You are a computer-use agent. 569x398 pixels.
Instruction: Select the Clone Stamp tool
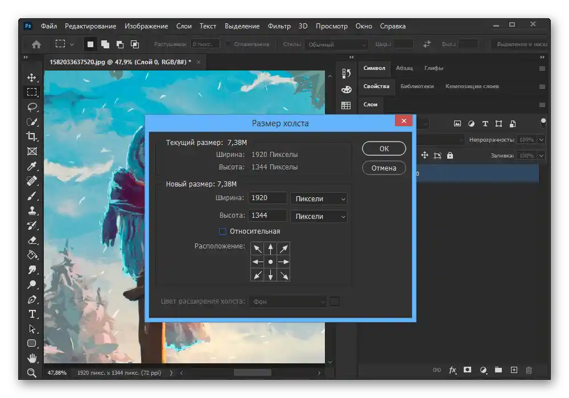pyautogui.click(x=32, y=210)
